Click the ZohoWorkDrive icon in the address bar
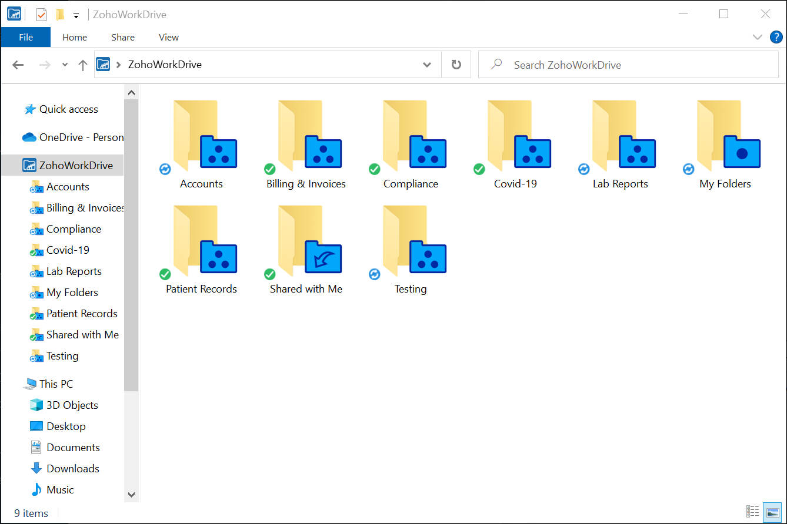787x524 pixels. click(x=103, y=65)
